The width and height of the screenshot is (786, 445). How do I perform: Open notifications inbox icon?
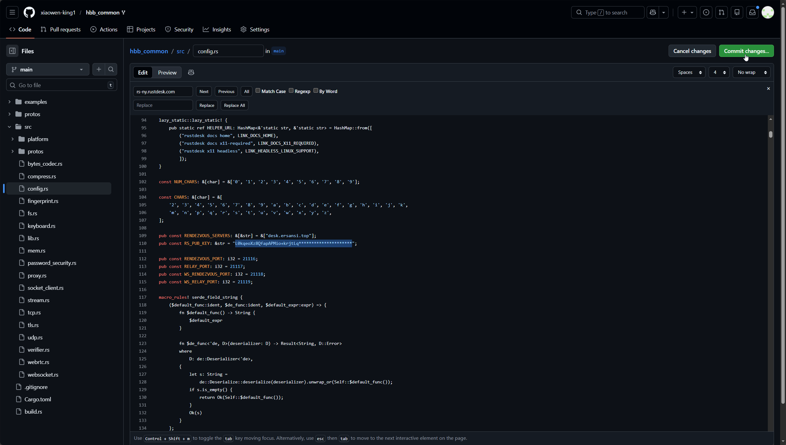[752, 12]
